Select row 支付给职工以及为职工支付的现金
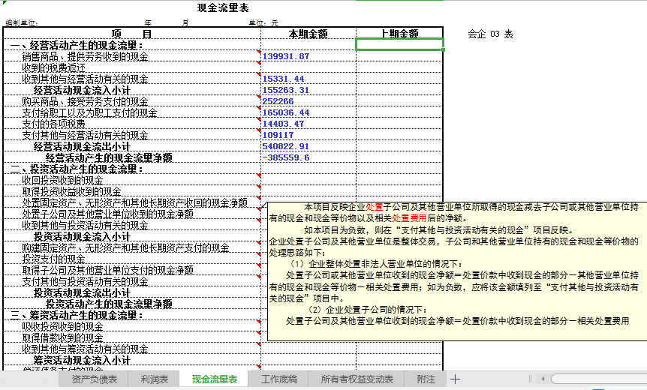The image size is (647, 390). point(132,112)
